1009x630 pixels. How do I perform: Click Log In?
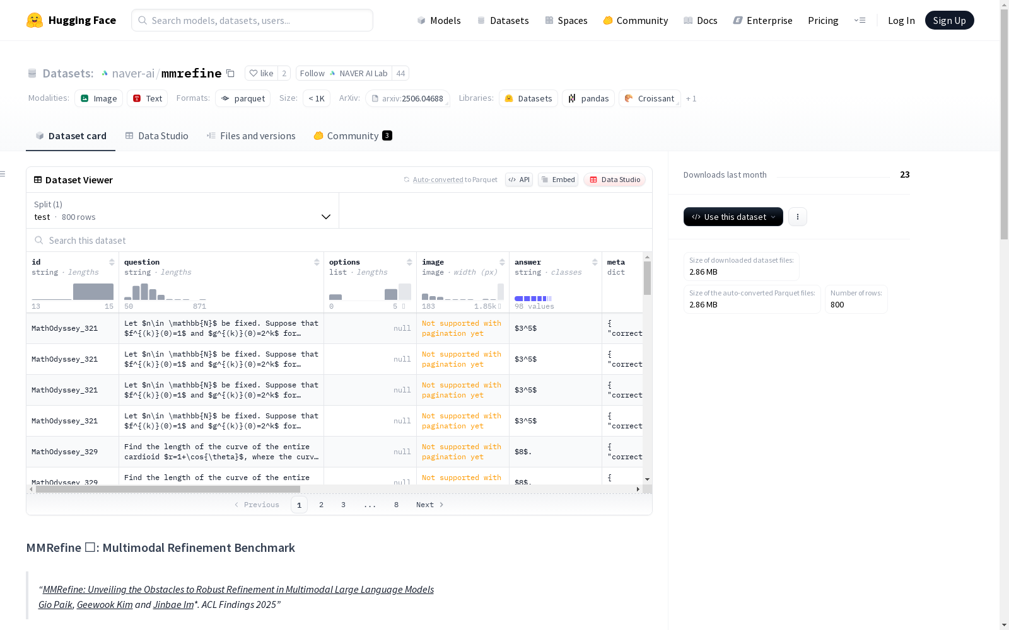pos(901,20)
